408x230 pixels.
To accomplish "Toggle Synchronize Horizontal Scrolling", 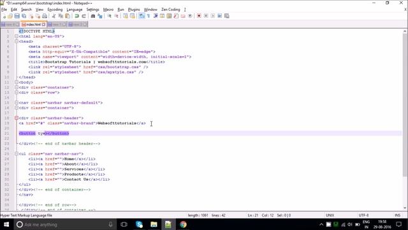I will click(x=133, y=16).
